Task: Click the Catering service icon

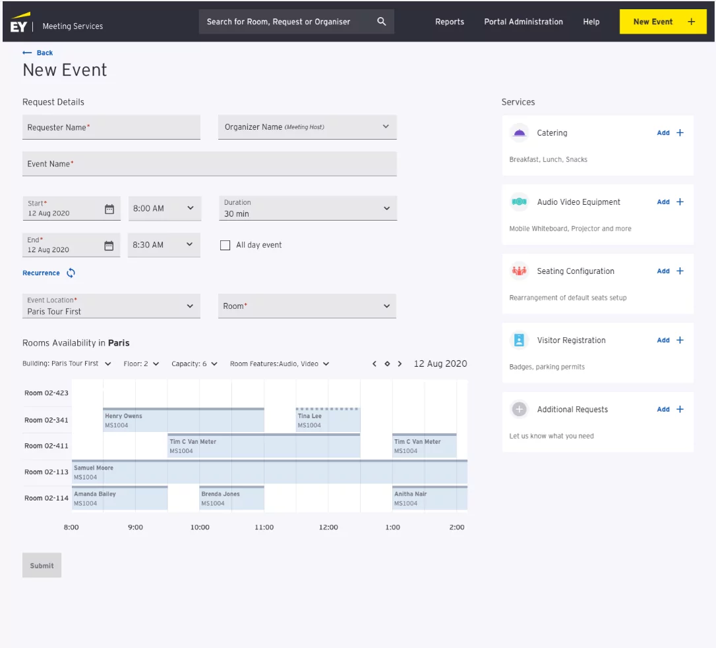Action: 520,133
